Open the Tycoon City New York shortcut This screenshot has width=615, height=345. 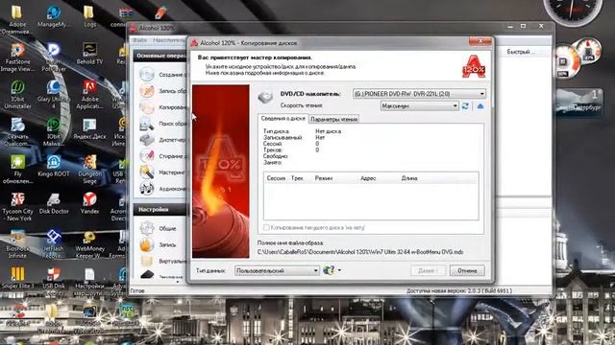[17, 207]
